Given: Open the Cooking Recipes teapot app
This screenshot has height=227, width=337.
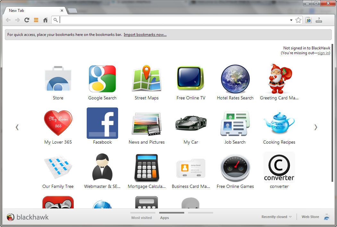Looking at the screenshot, I should pos(279,123).
